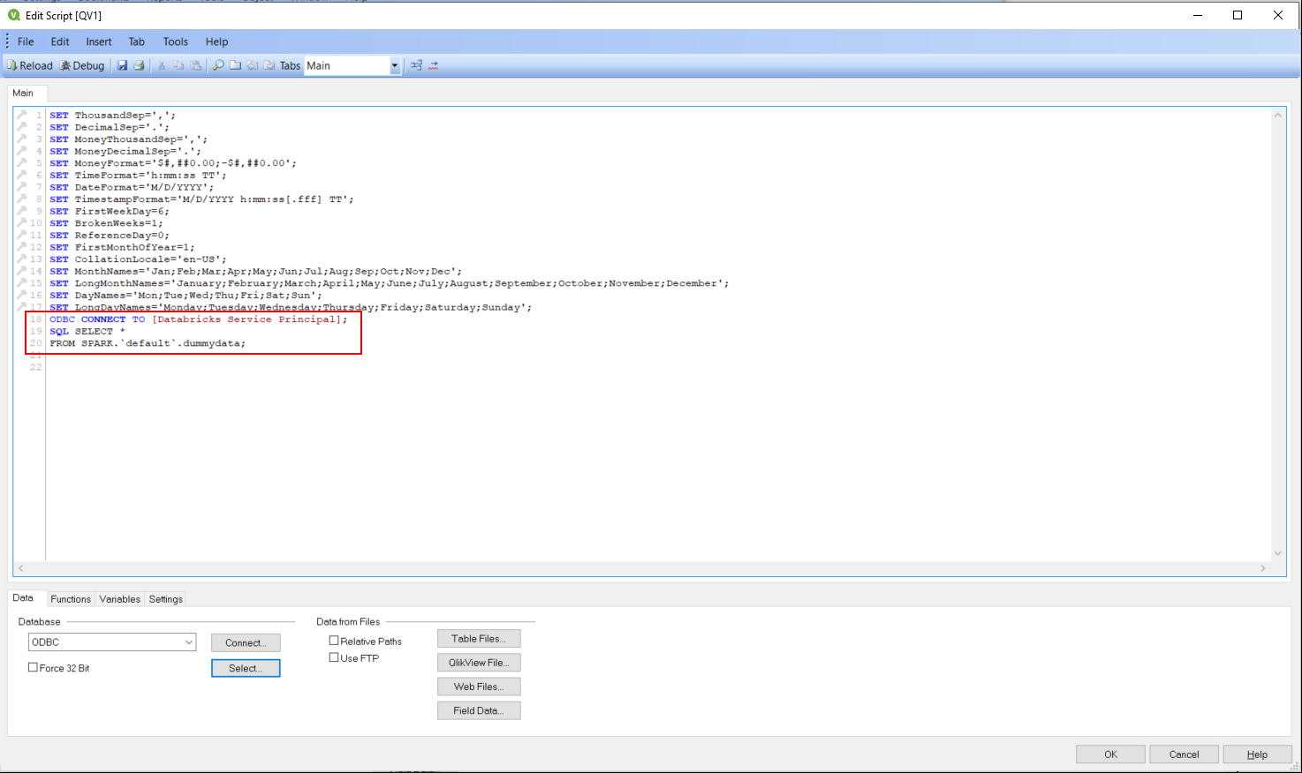Open the ODBC database type dropdown
Screen dimensions: 1302x773
[x=189, y=642]
